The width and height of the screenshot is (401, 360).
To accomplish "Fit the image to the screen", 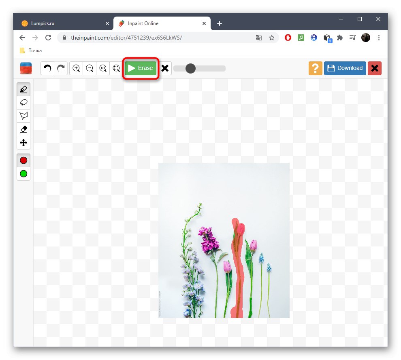I will [116, 68].
